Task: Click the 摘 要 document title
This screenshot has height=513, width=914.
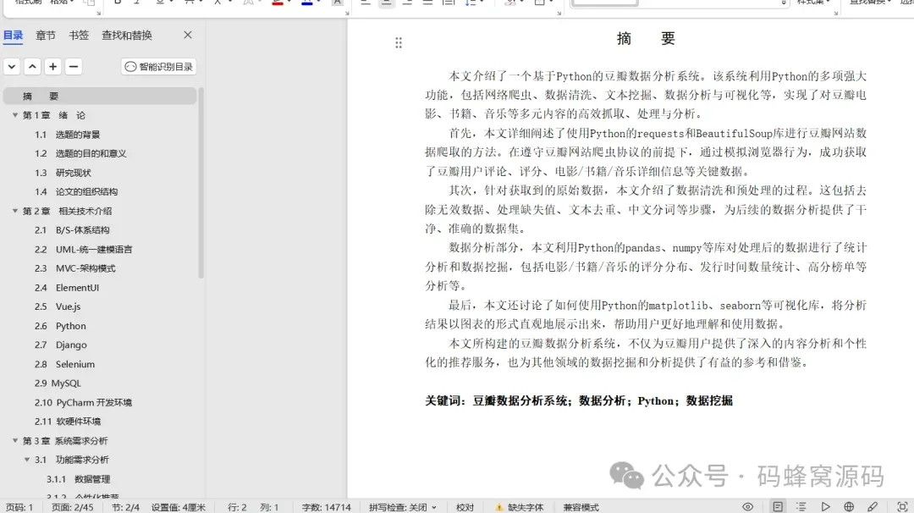Action: 646,38
